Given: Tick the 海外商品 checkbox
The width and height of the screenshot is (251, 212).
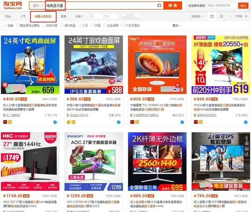Looking at the screenshot, I should pos(62,25).
